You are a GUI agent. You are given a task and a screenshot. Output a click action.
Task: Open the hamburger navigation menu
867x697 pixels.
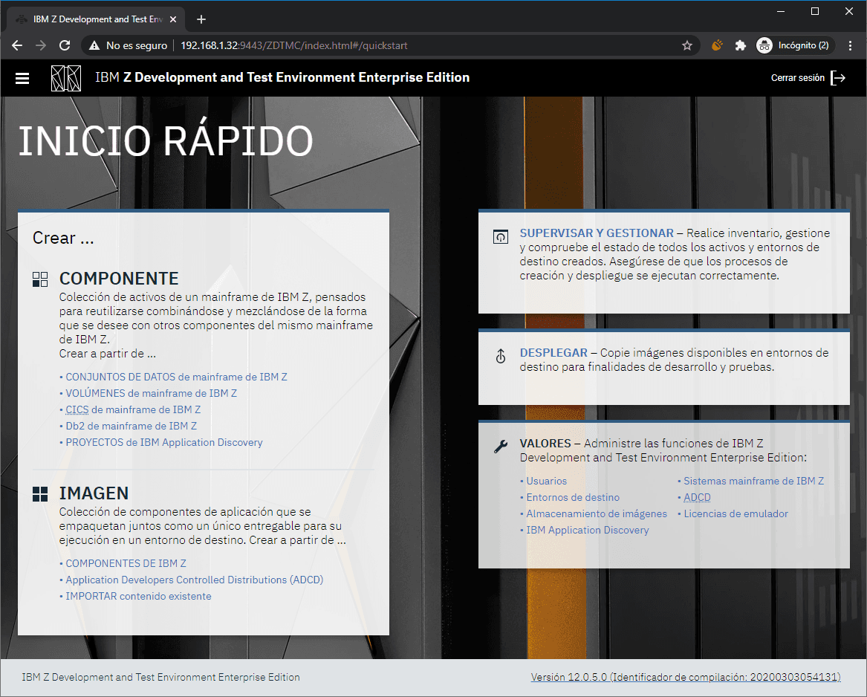(22, 78)
